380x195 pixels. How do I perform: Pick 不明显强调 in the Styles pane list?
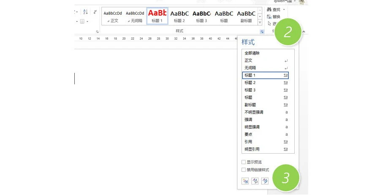pyautogui.click(x=255, y=112)
